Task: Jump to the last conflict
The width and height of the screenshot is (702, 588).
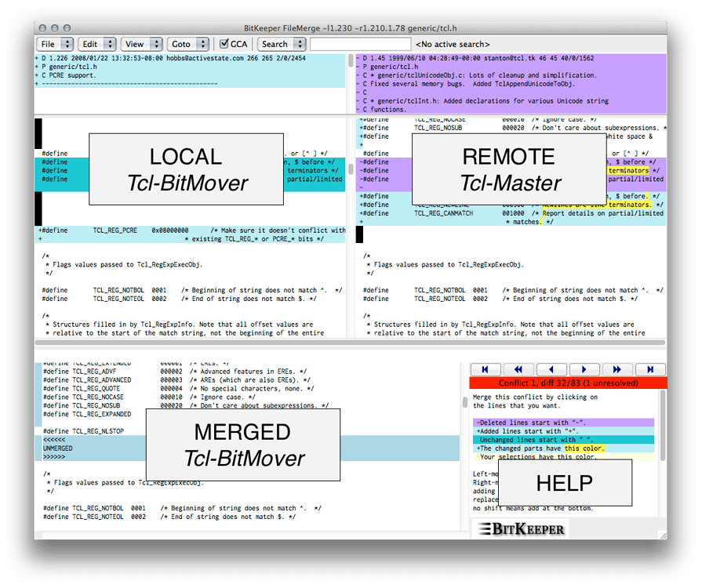Action: click(649, 368)
